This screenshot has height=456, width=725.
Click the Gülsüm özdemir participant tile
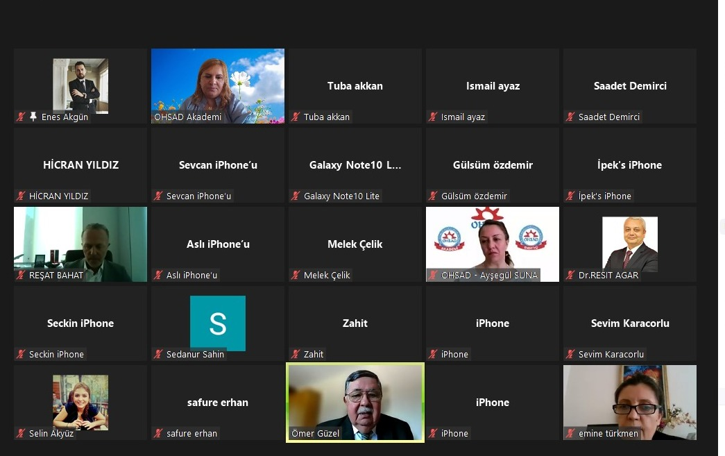point(492,165)
